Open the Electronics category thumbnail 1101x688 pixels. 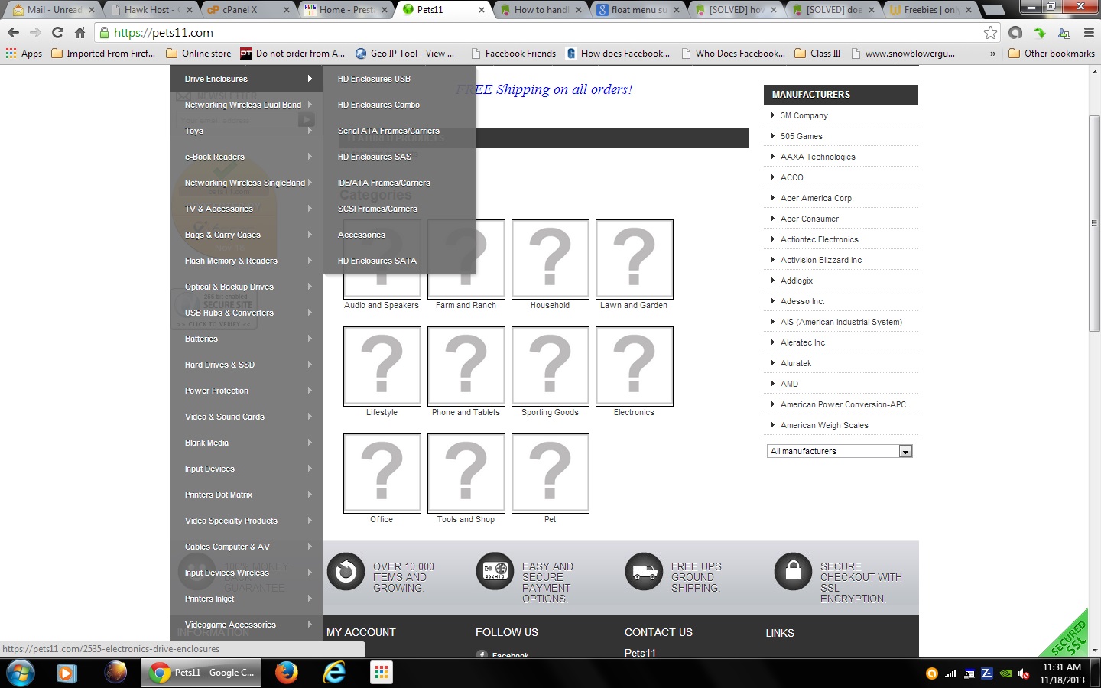pos(635,366)
